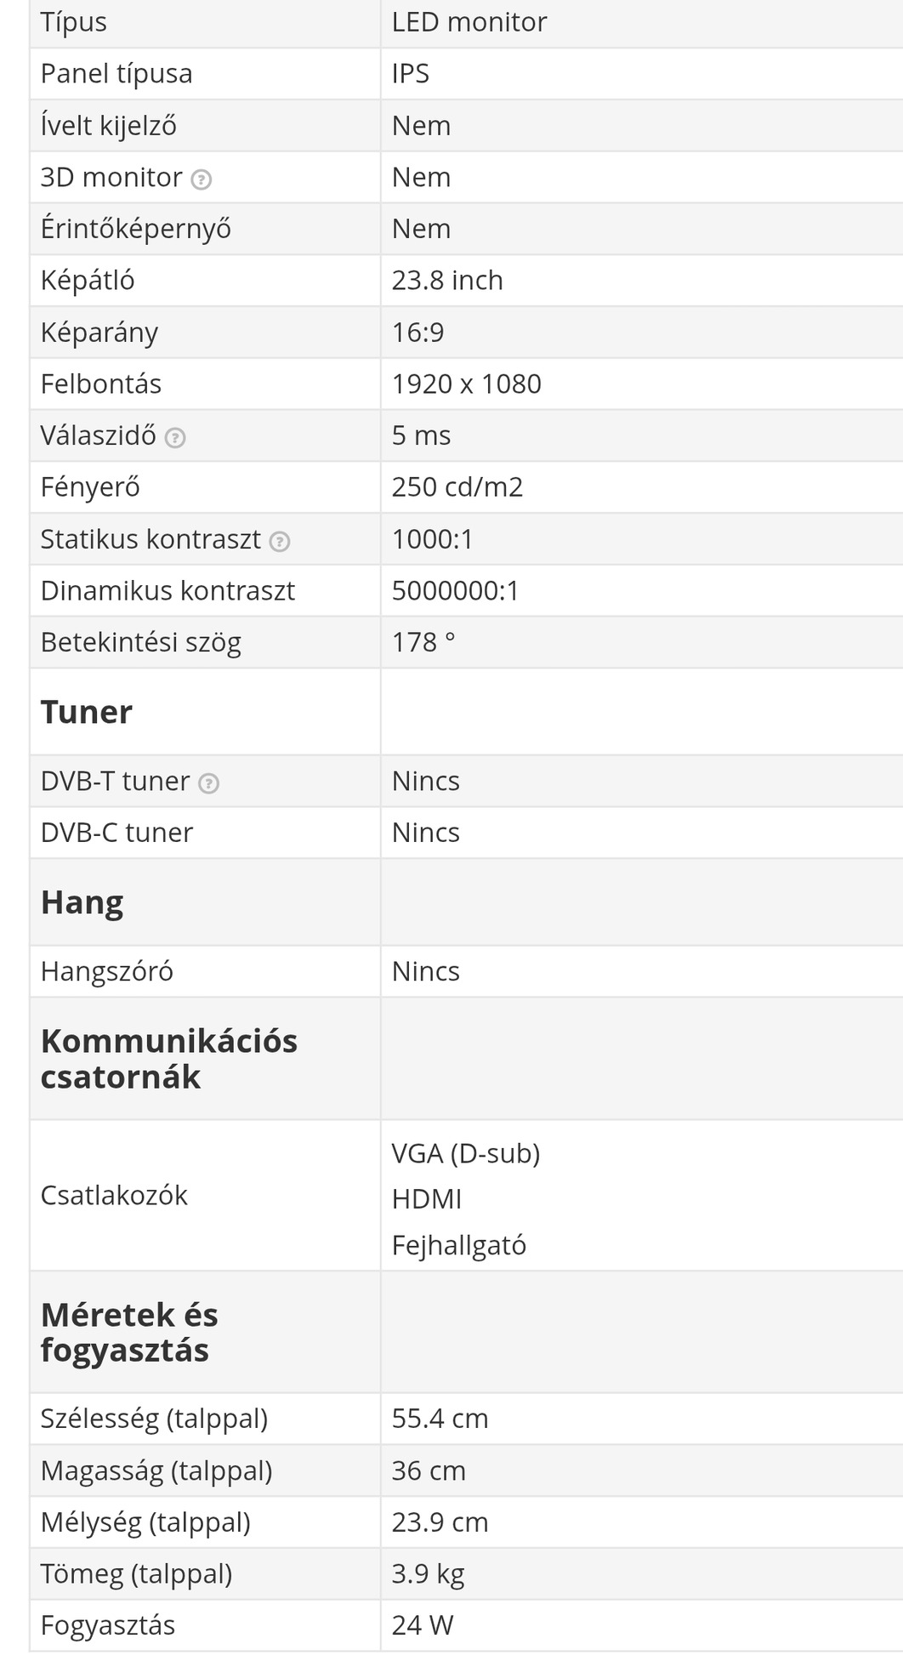The height and width of the screenshot is (1678, 903).
Task: Open the Válaszidő help tooltip icon
Action: point(175,438)
